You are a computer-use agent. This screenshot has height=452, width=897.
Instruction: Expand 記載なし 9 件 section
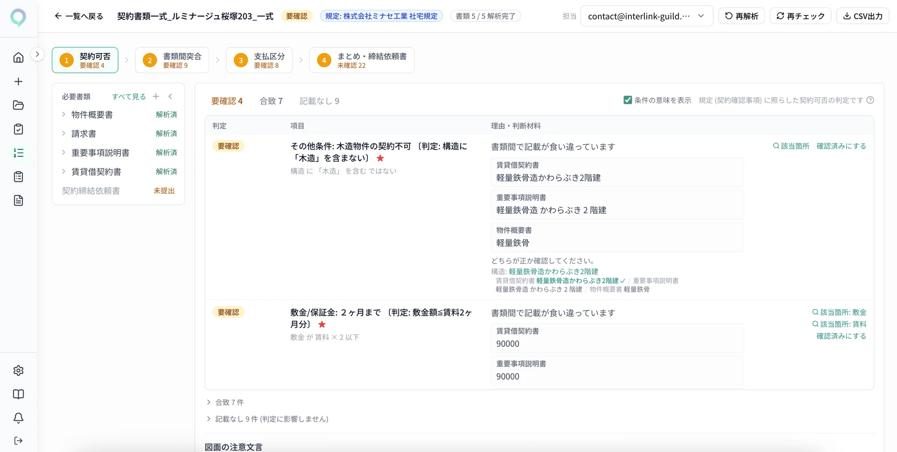(x=268, y=419)
